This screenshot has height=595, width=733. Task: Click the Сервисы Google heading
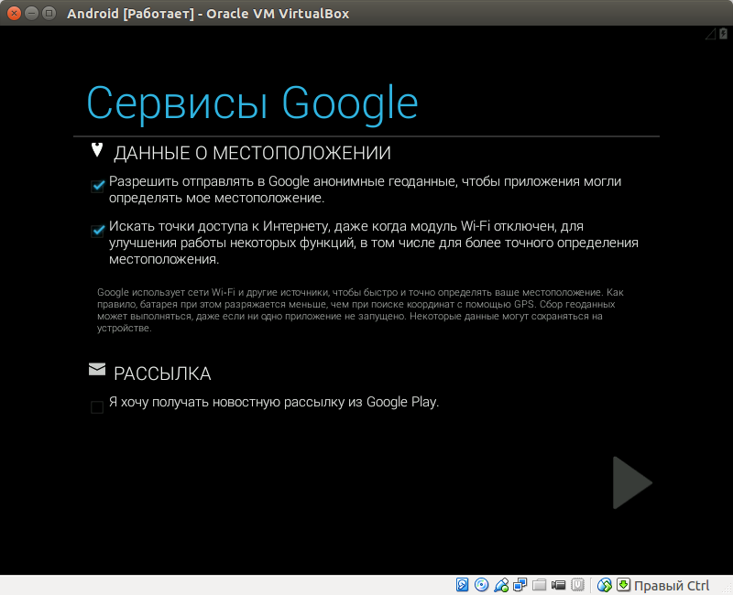point(253,103)
